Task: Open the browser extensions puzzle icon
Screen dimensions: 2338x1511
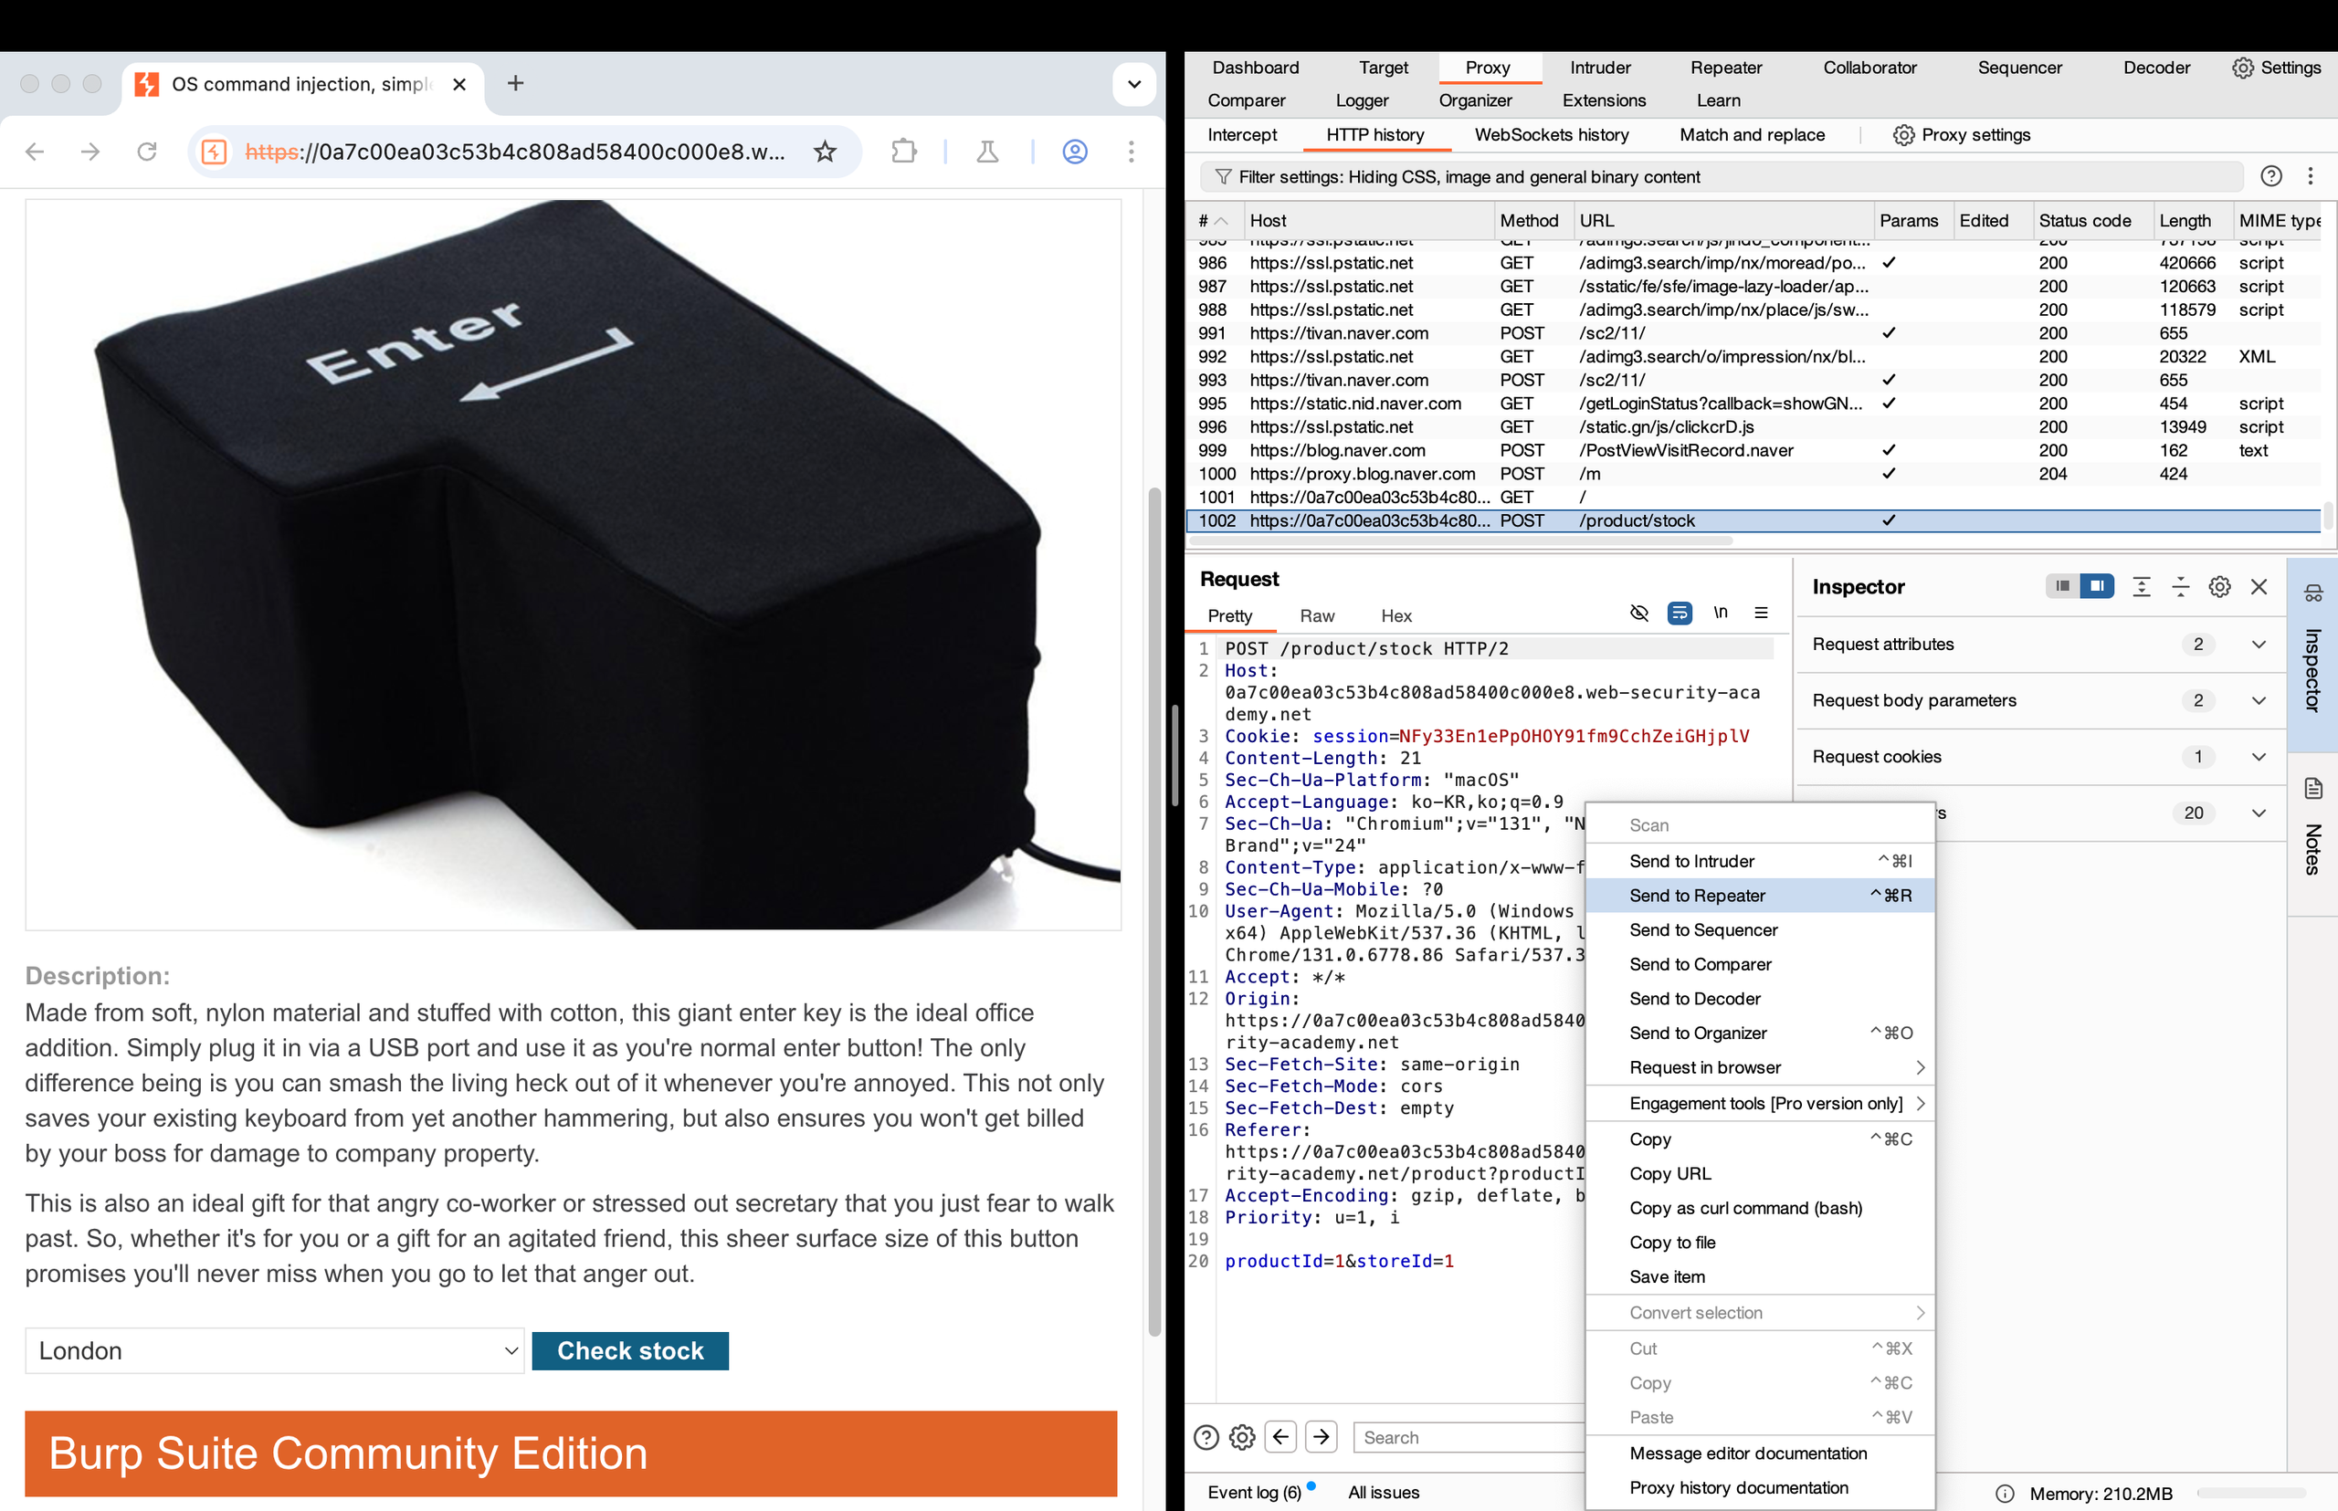Action: pyautogui.click(x=904, y=152)
